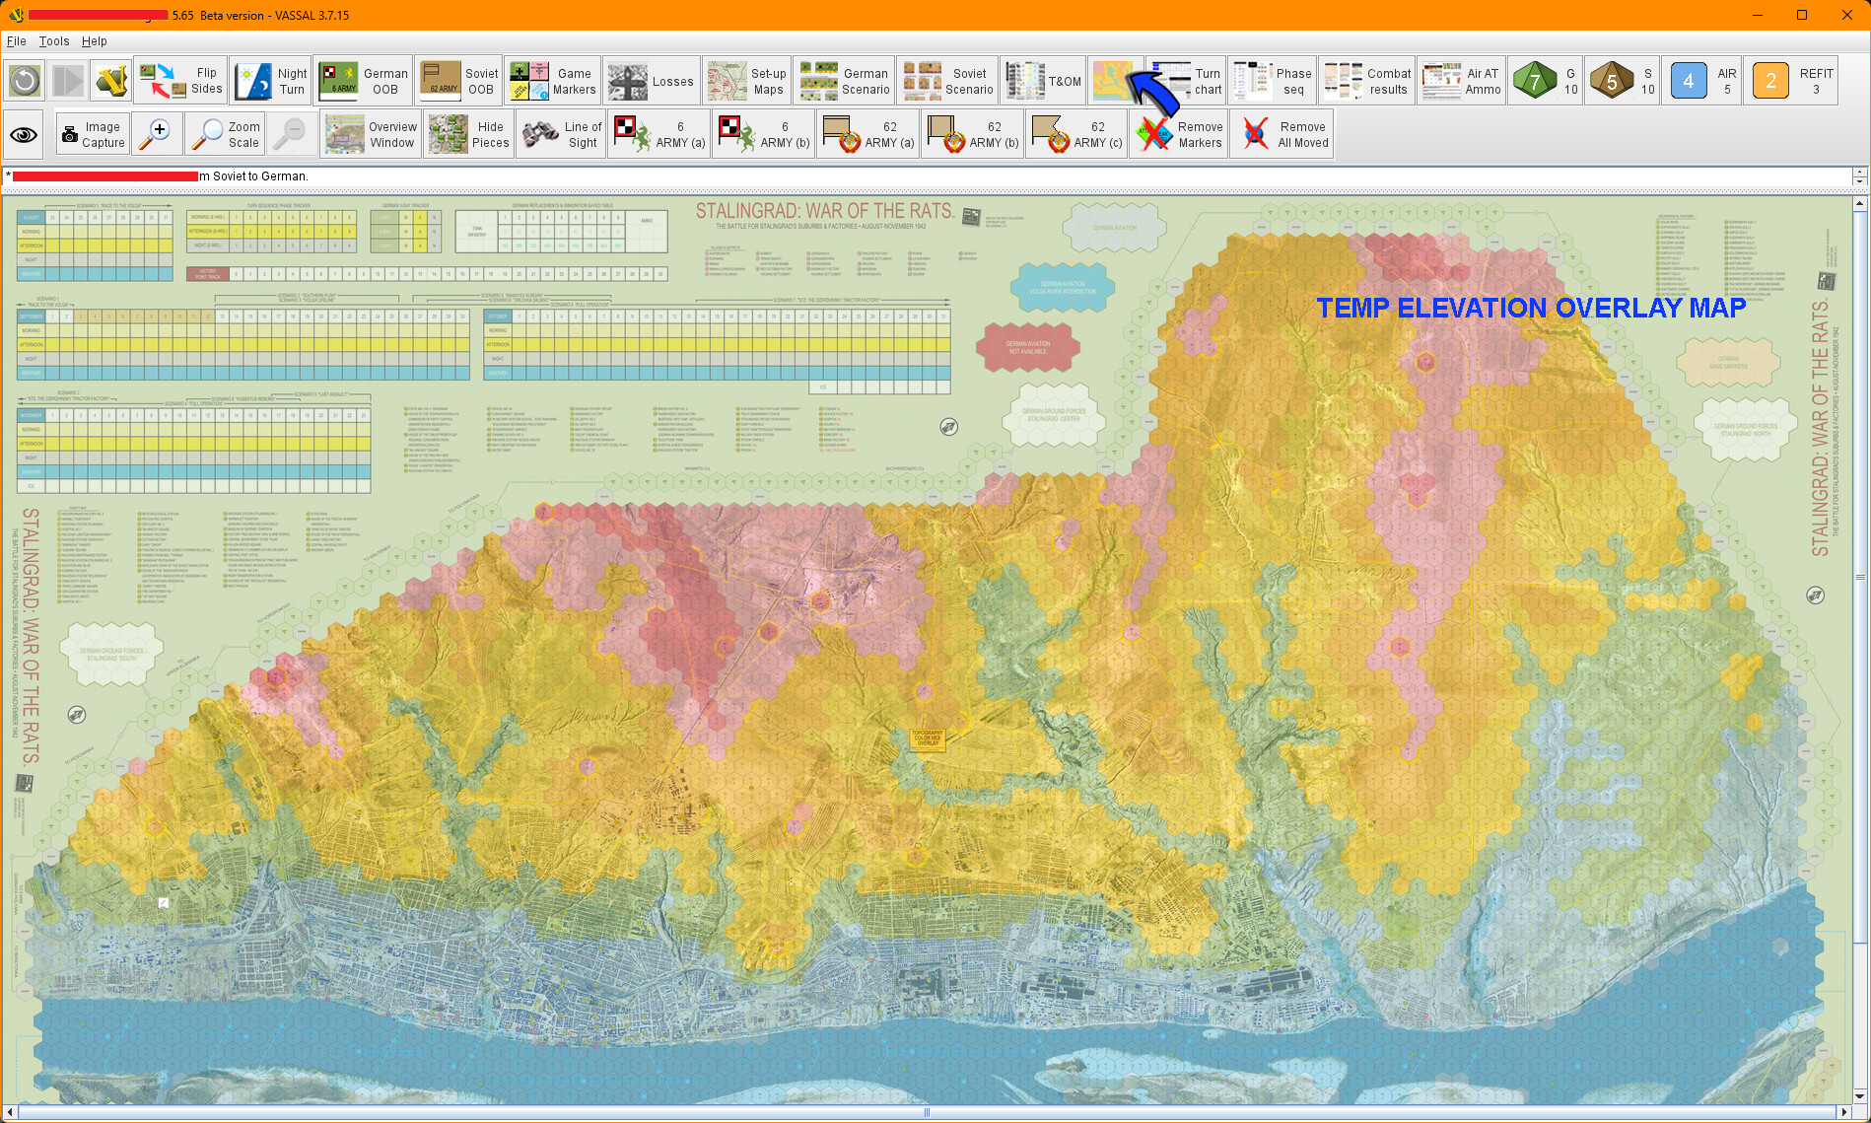Activate the Line of Sight binoculars
The width and height of the screenshot is (1871, 1123).
pos(562,134)
